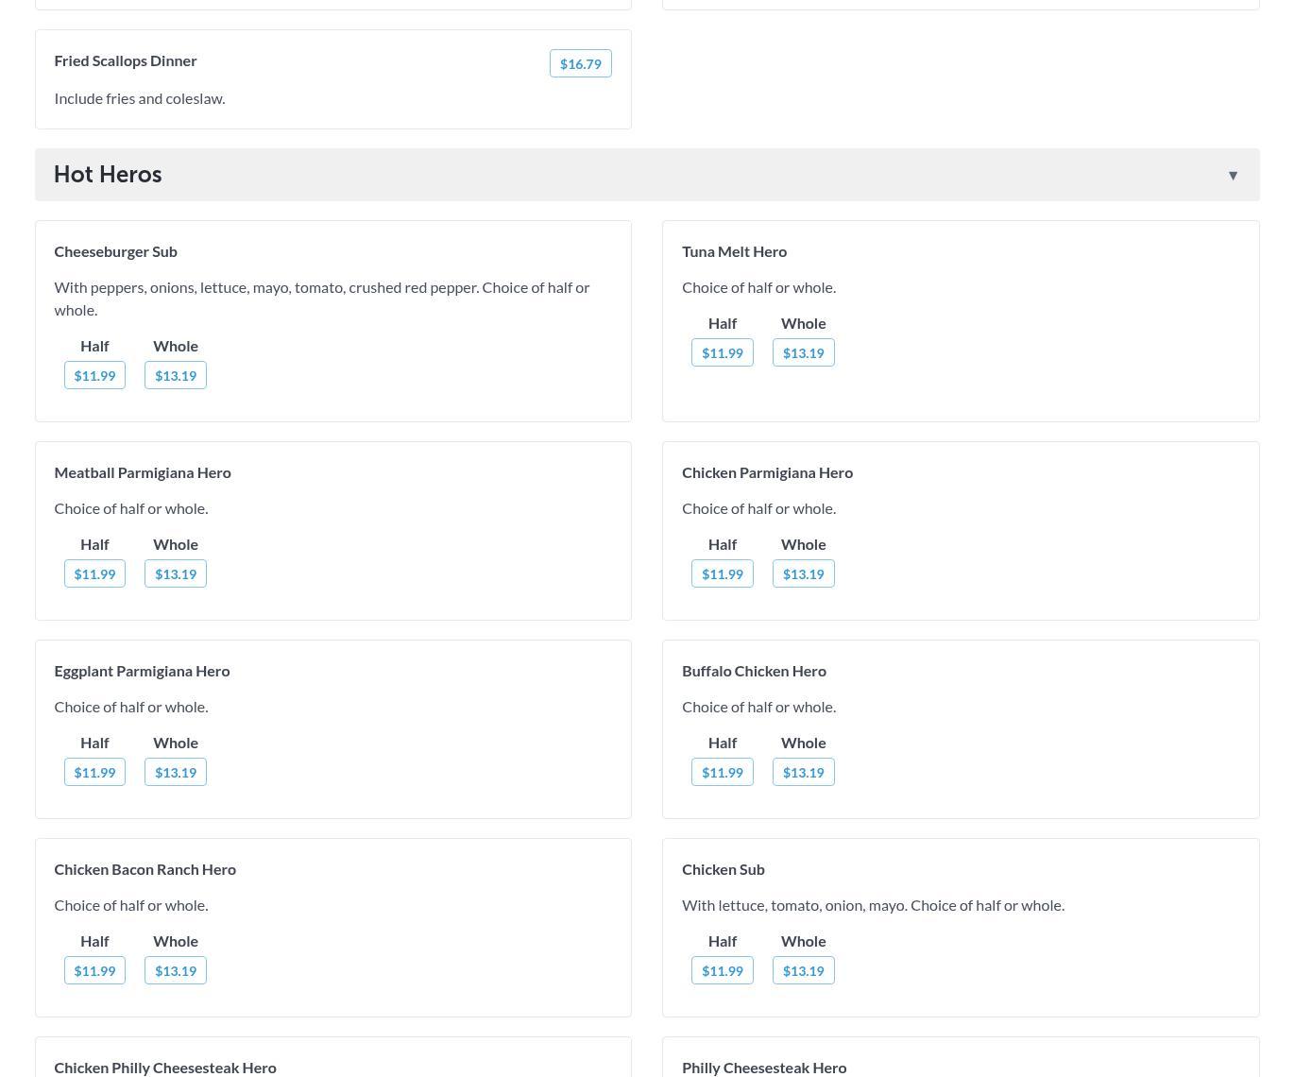1294x1077 pixels.
Task: Add Half Chicken Parmigiana Hero
Action: [722, 574]
